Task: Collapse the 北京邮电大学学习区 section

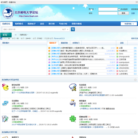Action: coord(135,132)
